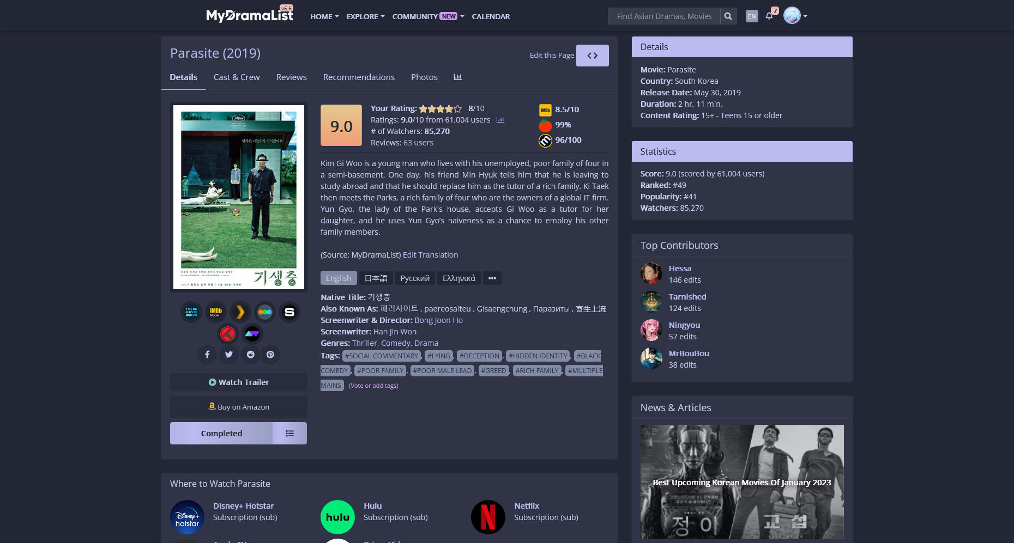Open the Community dropdown menu
Viewport: 1014px width, 543px height.
coord(428,16)
